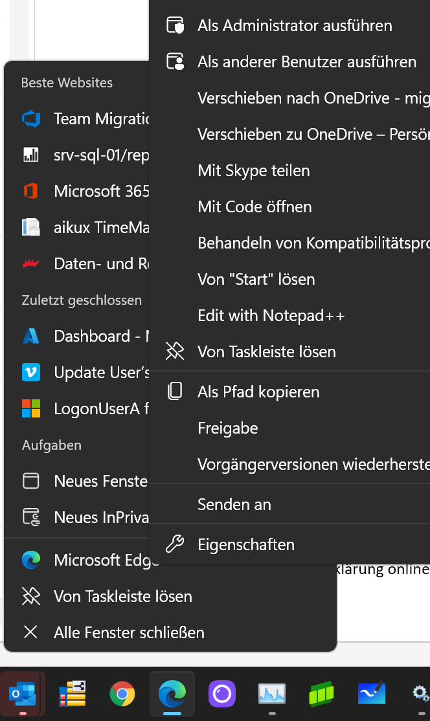The height and width of the screenshot is (721, 430).
Task: Open the green boxes app icon
Action: point(321,693)
